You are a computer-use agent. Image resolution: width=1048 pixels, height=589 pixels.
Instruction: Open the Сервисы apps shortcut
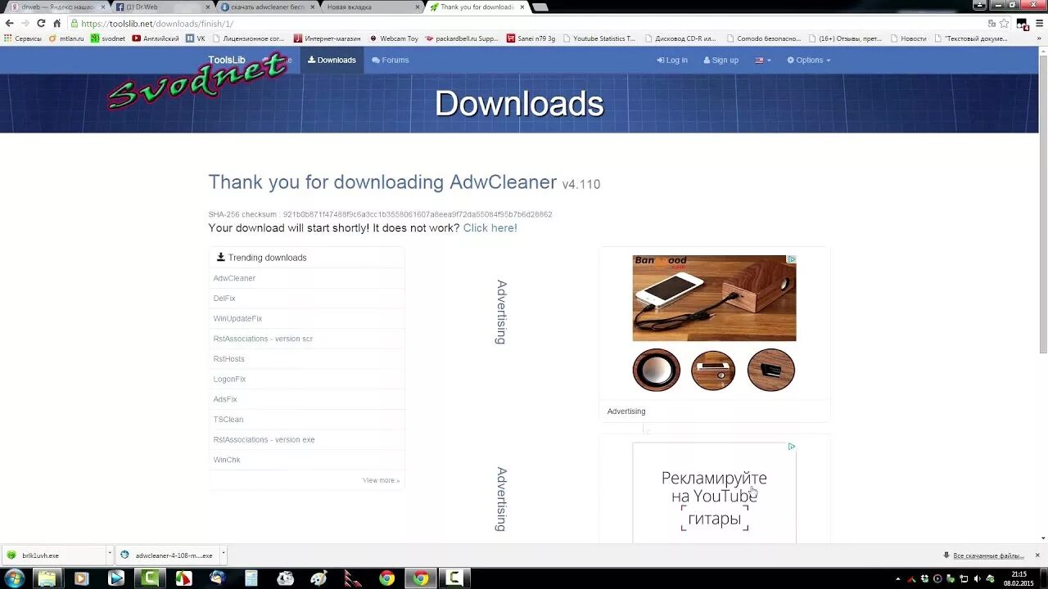pyautogui.click(x=23, y=38)
